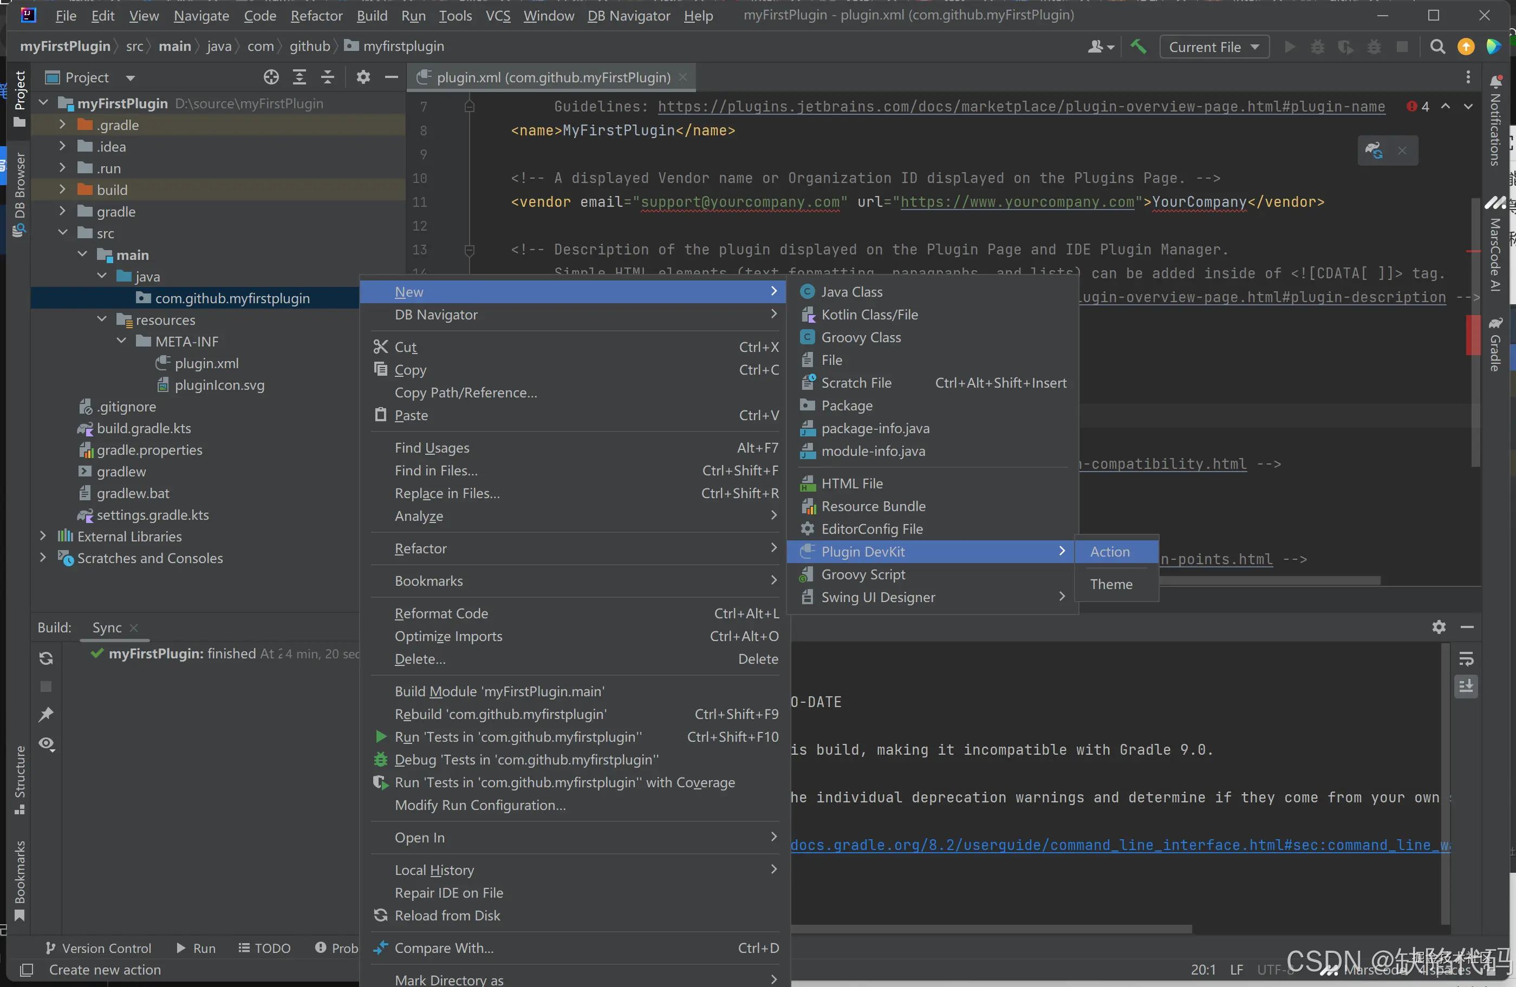Open the DB Browser side tool window

19,194
